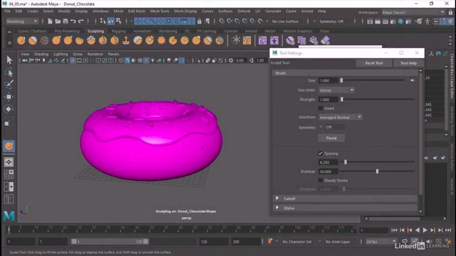Open the Workspace Maya Classic dropdown
The image size is (456, 256).
tap(413, 12)
